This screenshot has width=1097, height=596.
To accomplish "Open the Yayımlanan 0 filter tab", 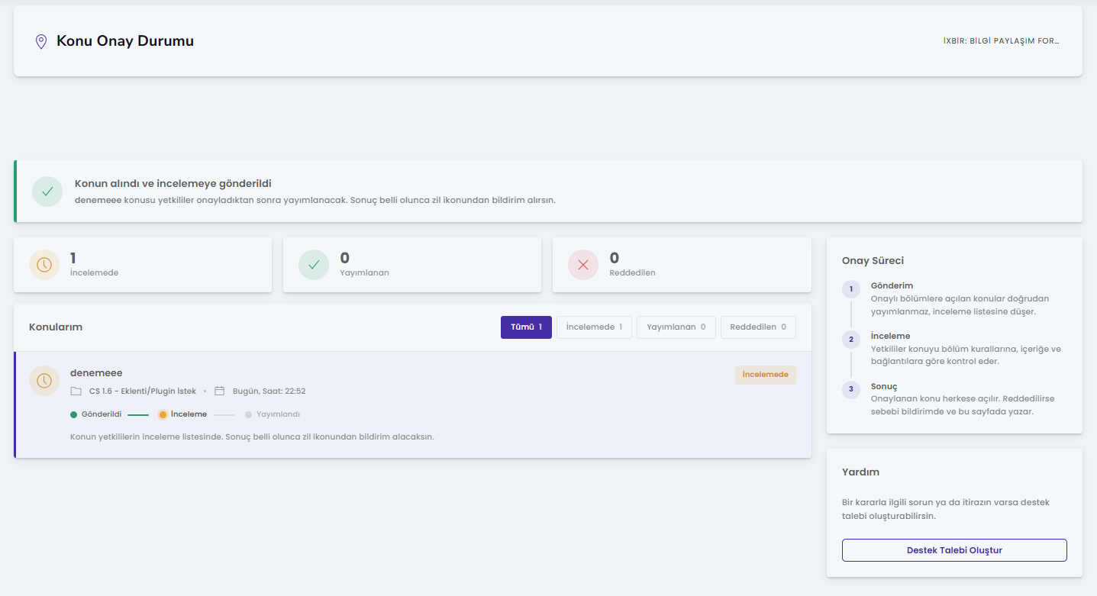I will [676, 327].
